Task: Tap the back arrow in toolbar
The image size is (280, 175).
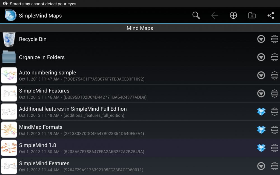Action: 215,16
